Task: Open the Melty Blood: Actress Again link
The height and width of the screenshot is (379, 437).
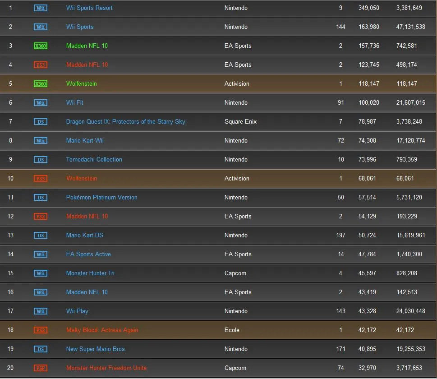Action: coord(102,330)
